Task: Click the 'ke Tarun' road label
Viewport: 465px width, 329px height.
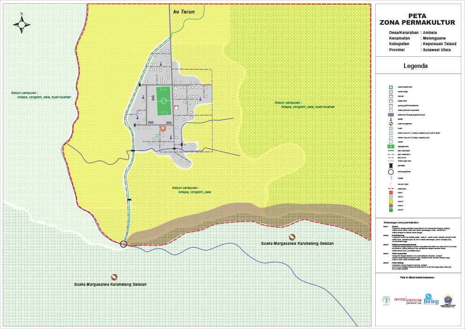Action: pyautogui.click(x=184, y=12)
